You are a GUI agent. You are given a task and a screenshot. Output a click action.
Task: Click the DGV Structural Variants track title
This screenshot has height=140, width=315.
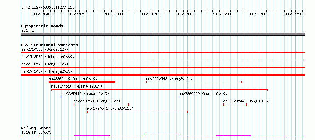(x=50, y=45)
